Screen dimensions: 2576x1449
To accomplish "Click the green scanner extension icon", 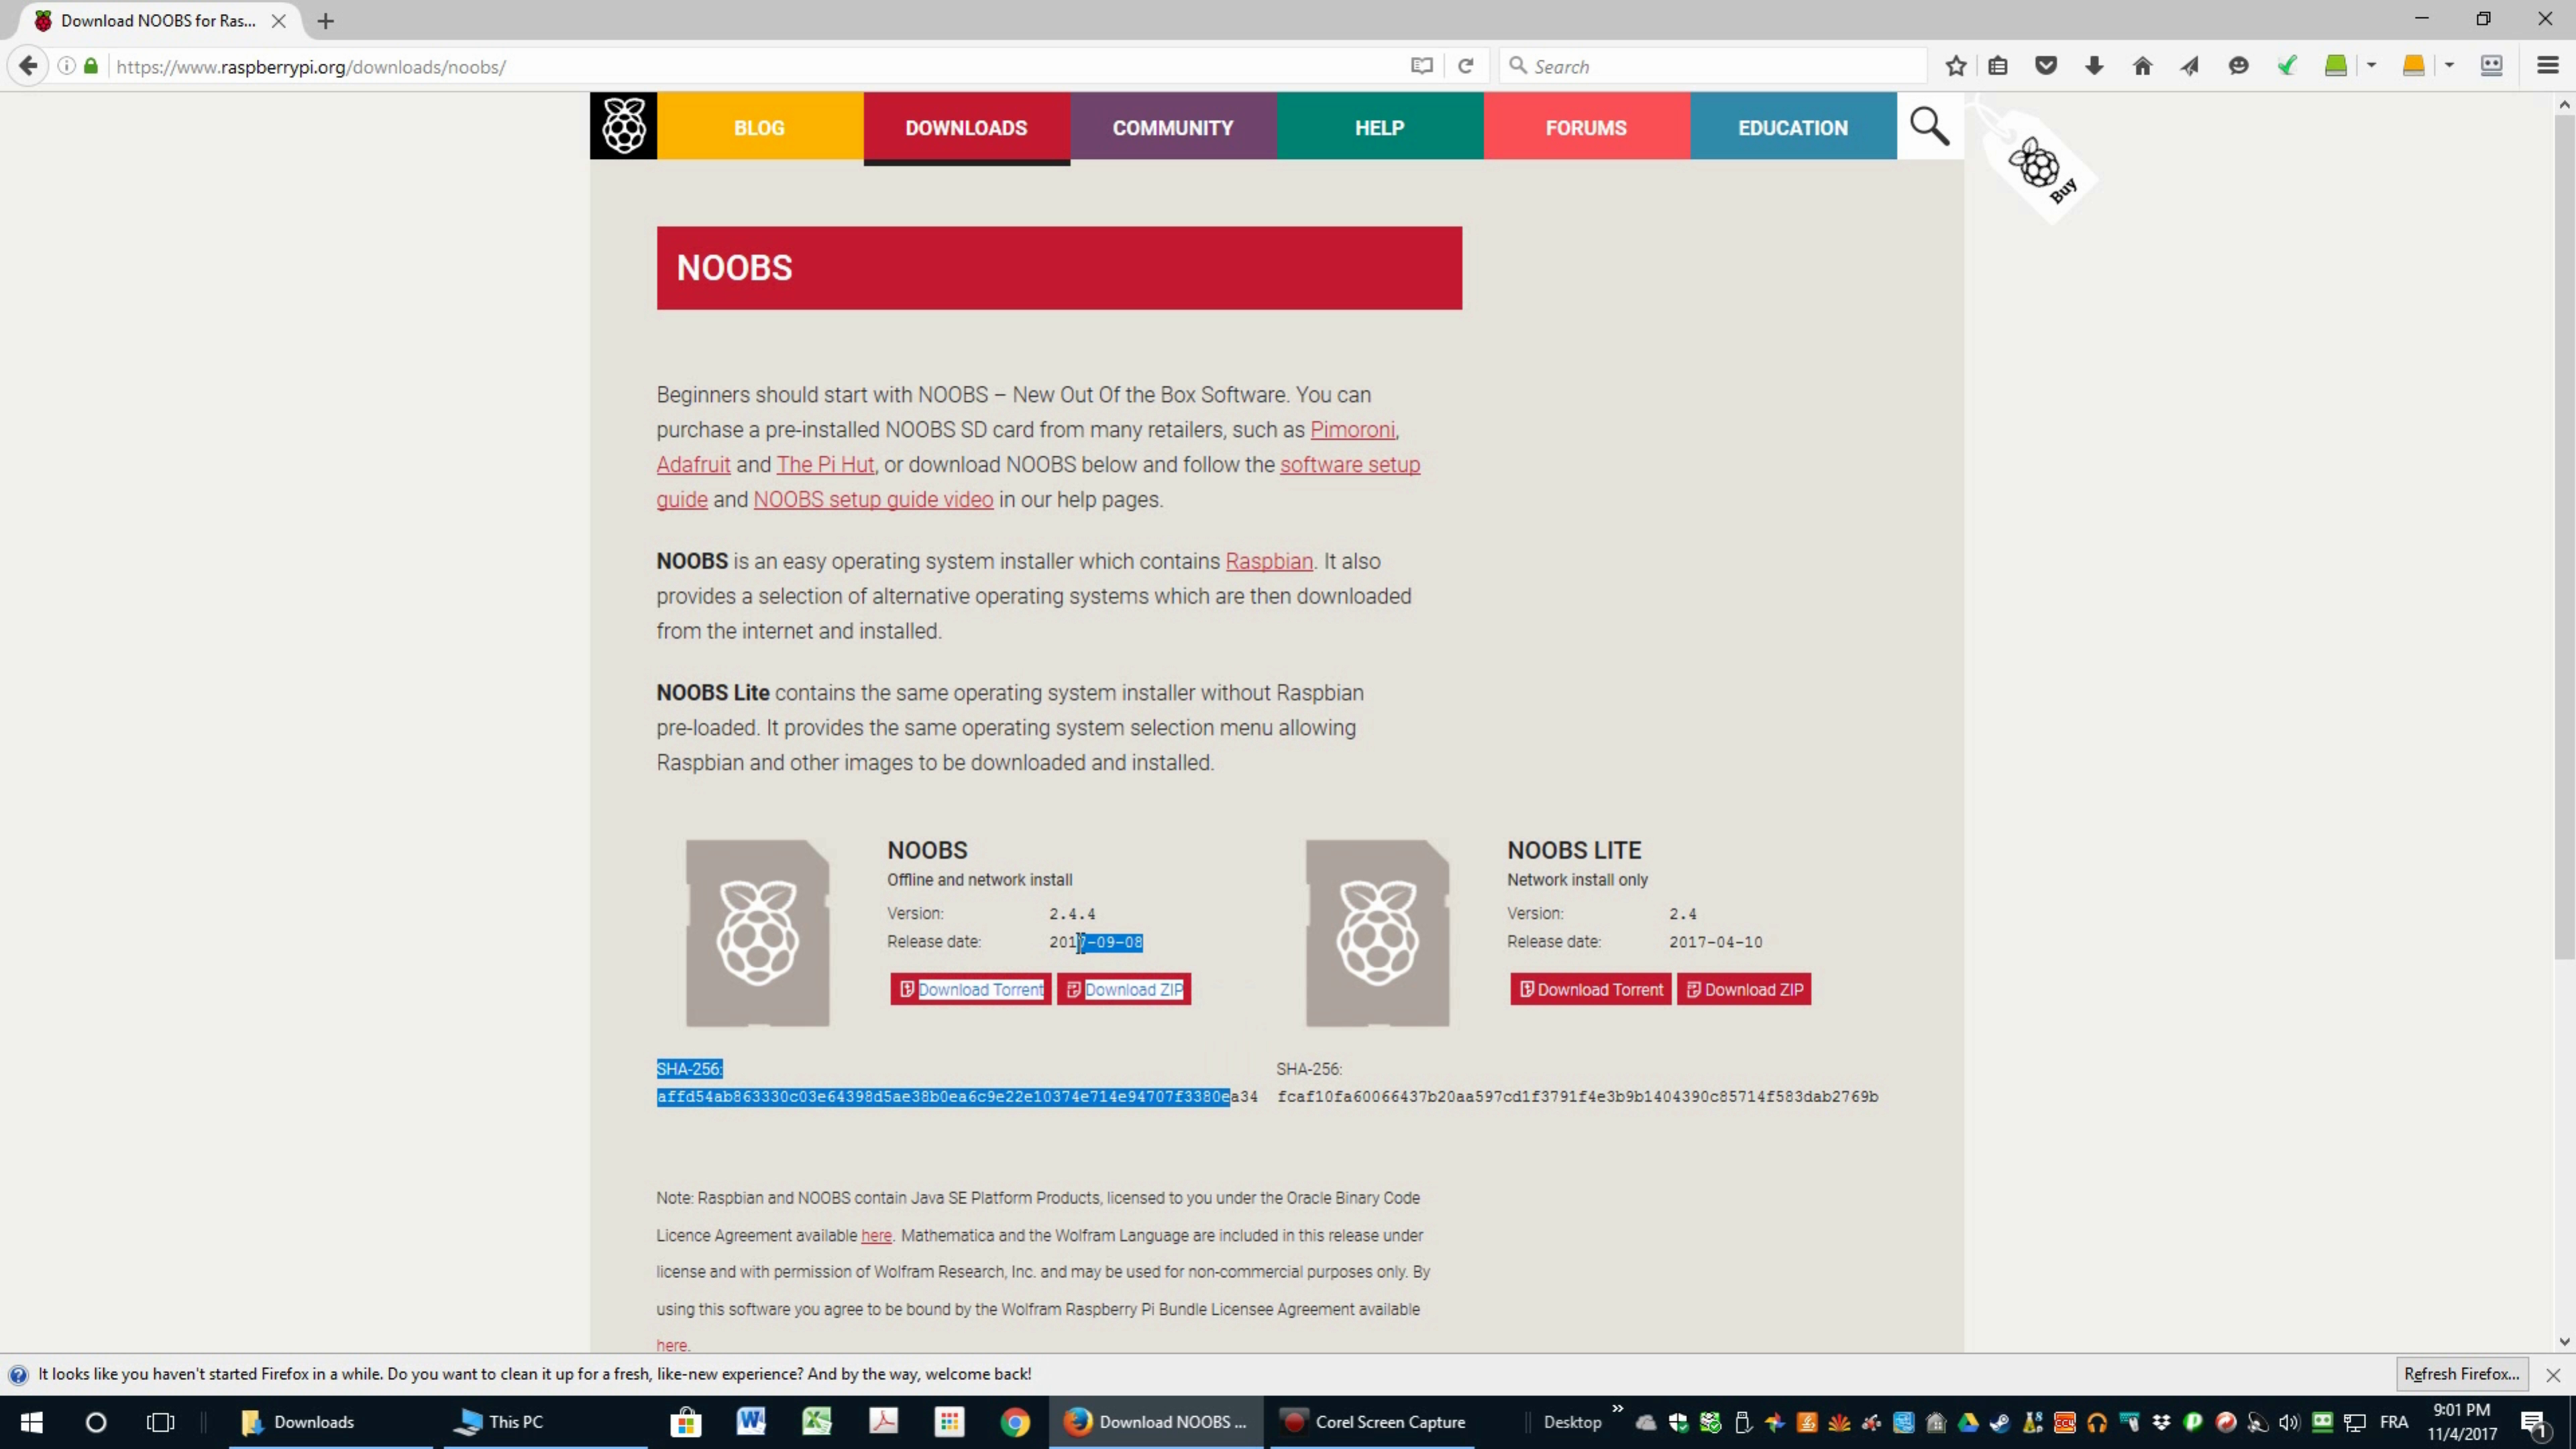I will (2336, 66).
